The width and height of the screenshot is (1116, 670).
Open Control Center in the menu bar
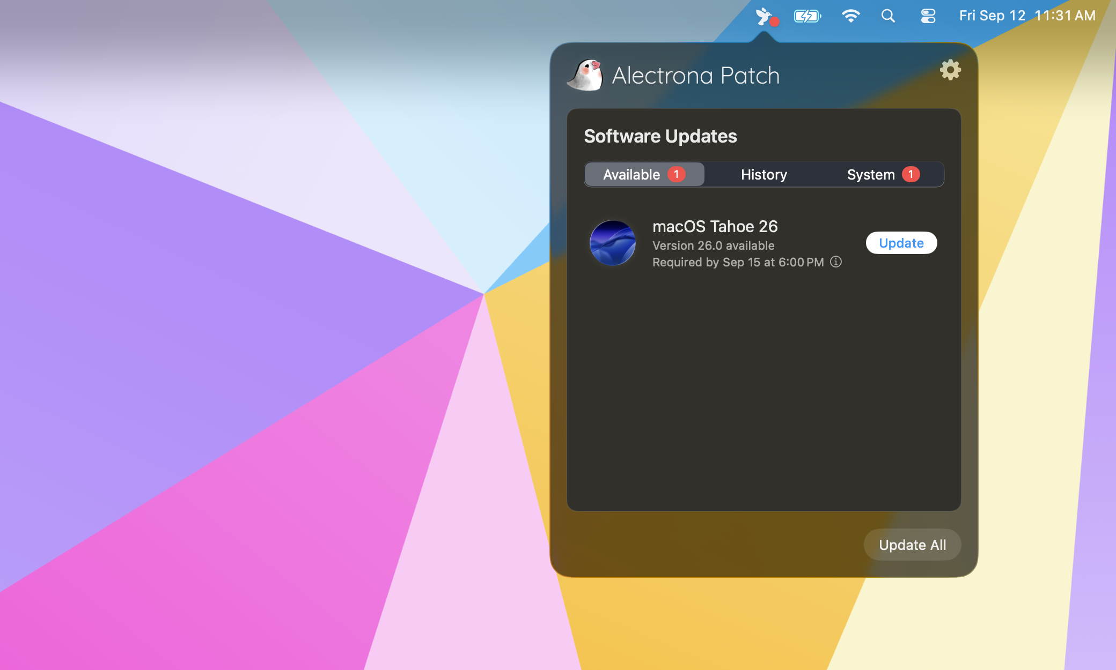(928, 16)
